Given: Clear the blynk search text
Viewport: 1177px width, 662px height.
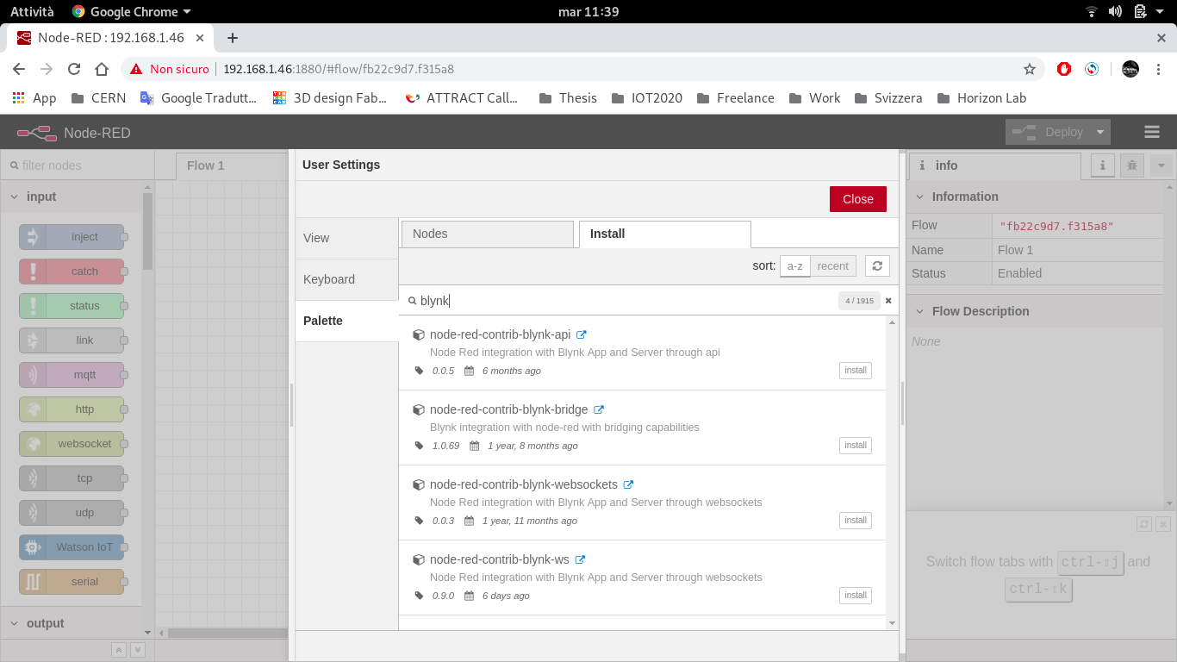Looking at the screenshot, I should [x=888, y=301].
